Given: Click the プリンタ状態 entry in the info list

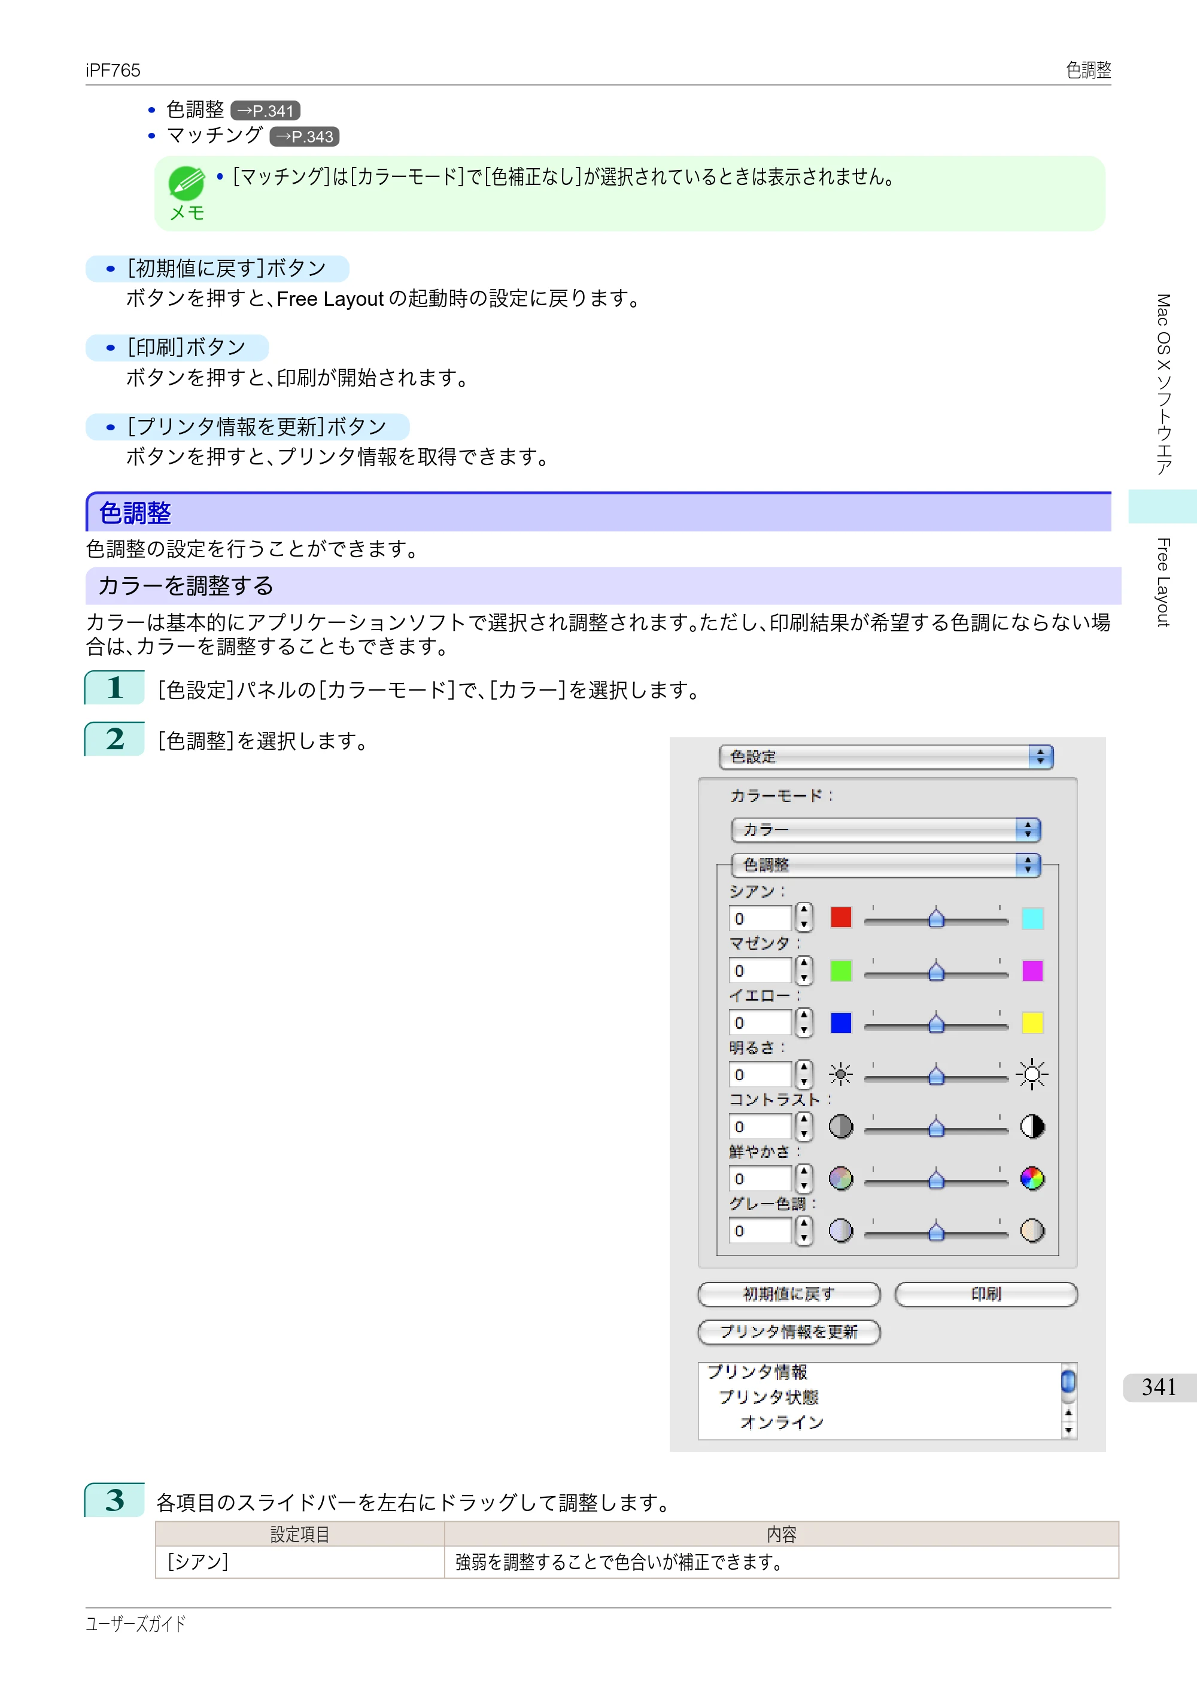Looking at the screenshot, I should pos(768,1397).
